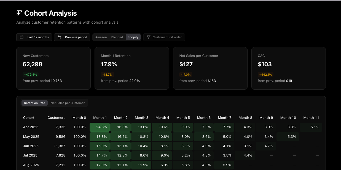Click the New Customers metric card
The image size is (341, 170).
point(53,68)
